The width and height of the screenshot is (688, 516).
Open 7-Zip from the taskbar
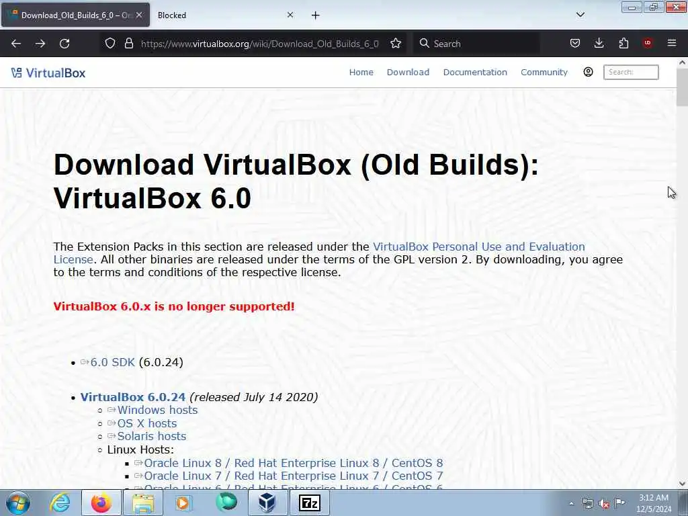point(309,503)
